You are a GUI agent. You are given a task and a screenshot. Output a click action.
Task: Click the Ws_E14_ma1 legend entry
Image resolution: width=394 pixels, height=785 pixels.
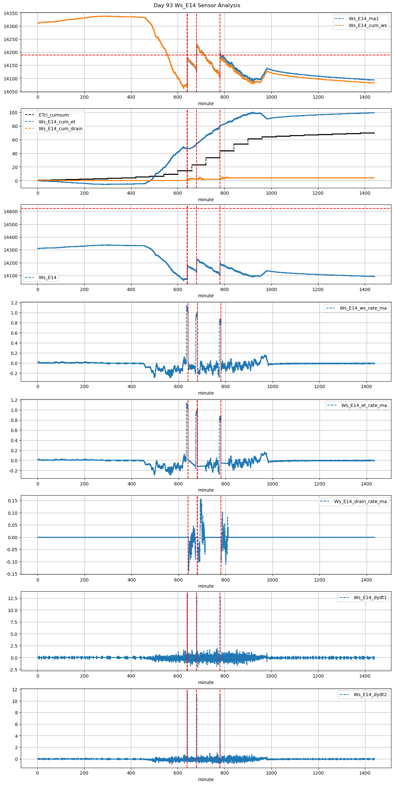(363, 19)
